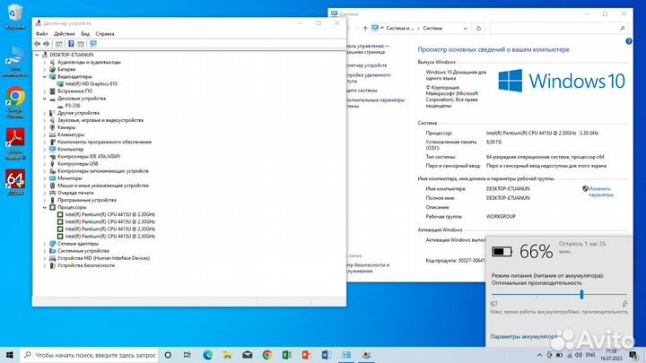Open Word from the taskbar
The width and height of the screenshot is (646, 363).
click(x=326, y=355)
